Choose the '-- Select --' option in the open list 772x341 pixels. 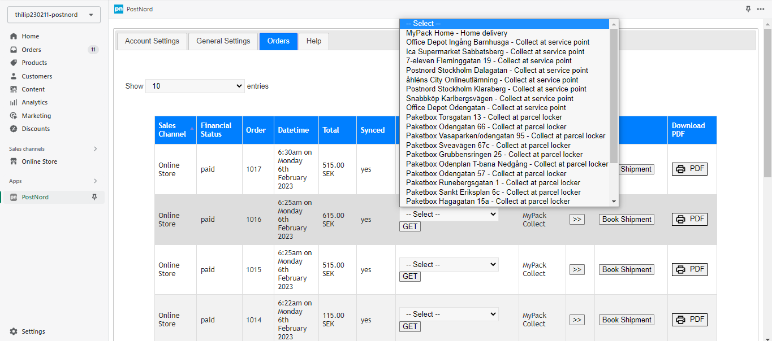(504, 24)
